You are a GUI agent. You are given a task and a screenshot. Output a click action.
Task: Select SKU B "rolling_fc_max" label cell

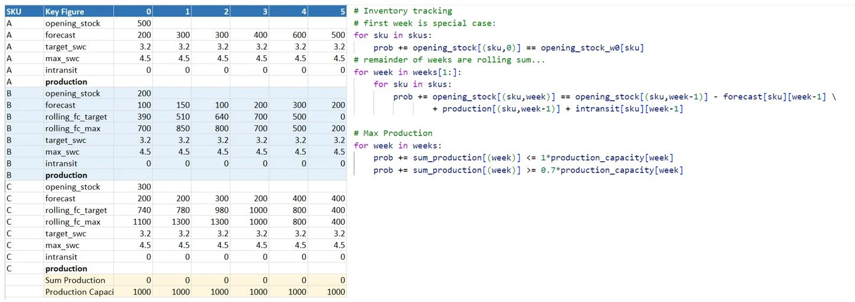pos(79,128)
